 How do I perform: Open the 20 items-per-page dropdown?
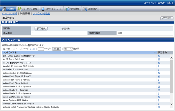[68, 49]
